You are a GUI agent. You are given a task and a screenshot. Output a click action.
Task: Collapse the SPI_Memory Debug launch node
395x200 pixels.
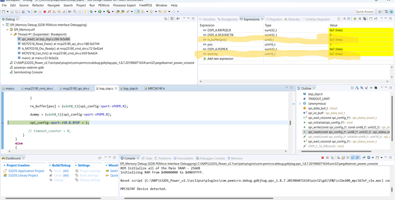4,25
